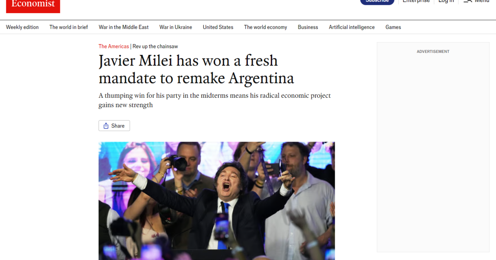Open Artificial intelligence section
496x260 pixels.
tap(352, 27)
